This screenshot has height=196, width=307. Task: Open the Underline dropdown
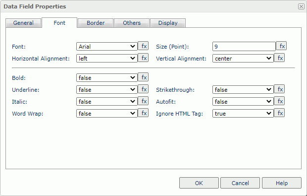pos(107,90)
